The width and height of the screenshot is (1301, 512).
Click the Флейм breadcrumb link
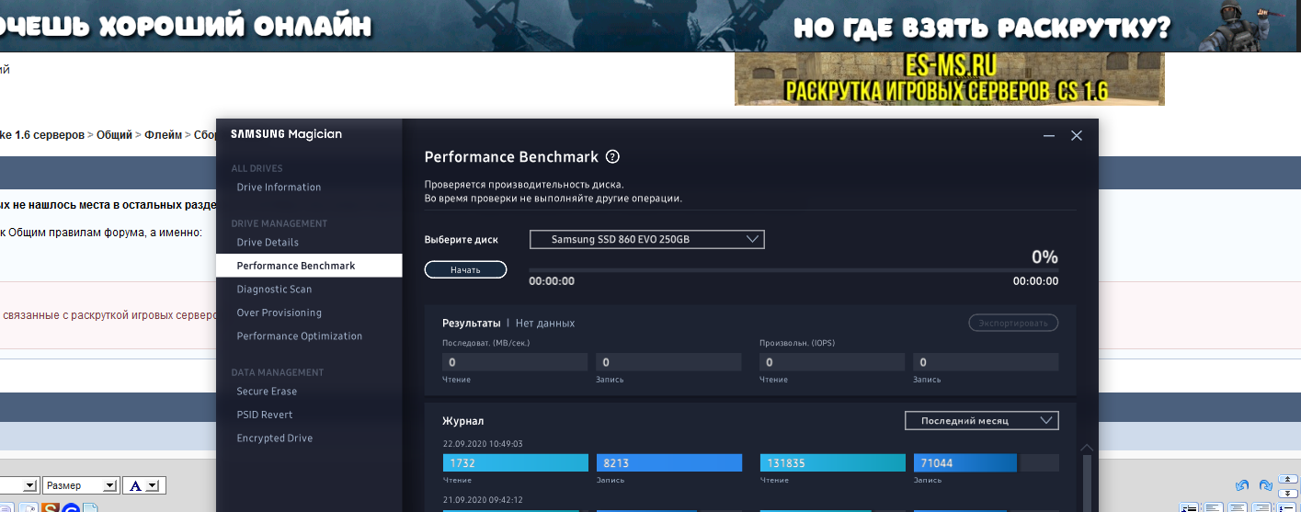click(164, 135)
